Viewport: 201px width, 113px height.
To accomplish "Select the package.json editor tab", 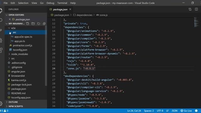I will [60, 9].
